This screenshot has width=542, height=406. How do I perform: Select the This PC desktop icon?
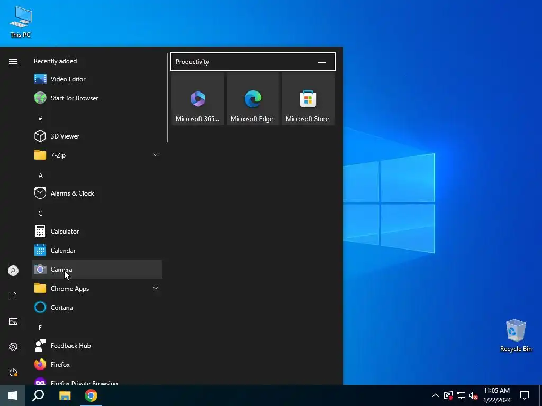click(x=21, y=22)
